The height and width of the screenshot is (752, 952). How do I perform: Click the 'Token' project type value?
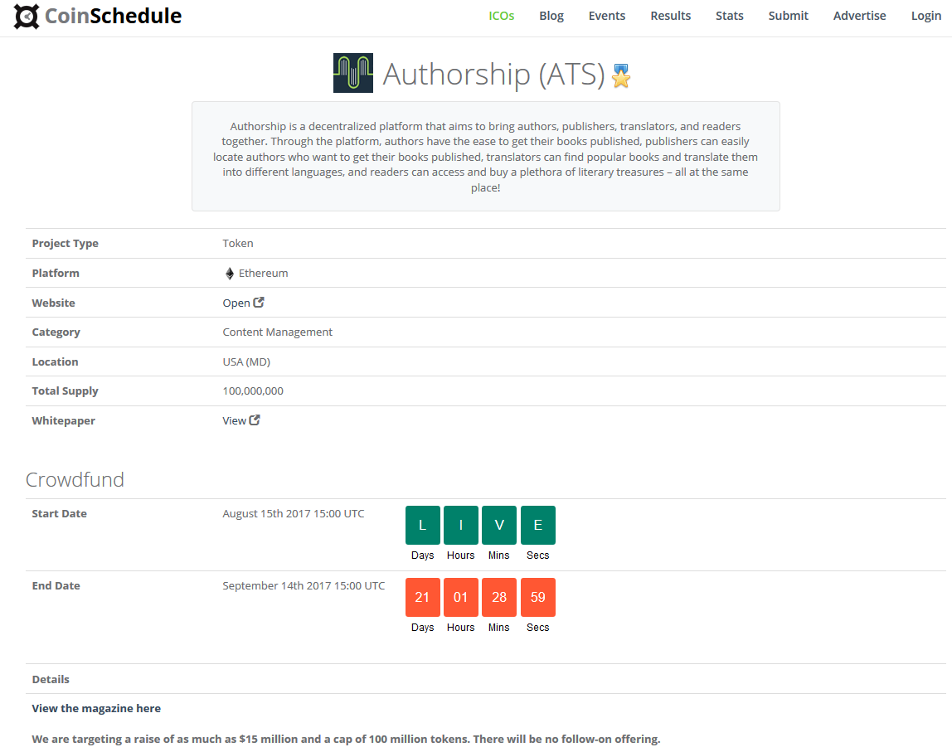point(238,244)
